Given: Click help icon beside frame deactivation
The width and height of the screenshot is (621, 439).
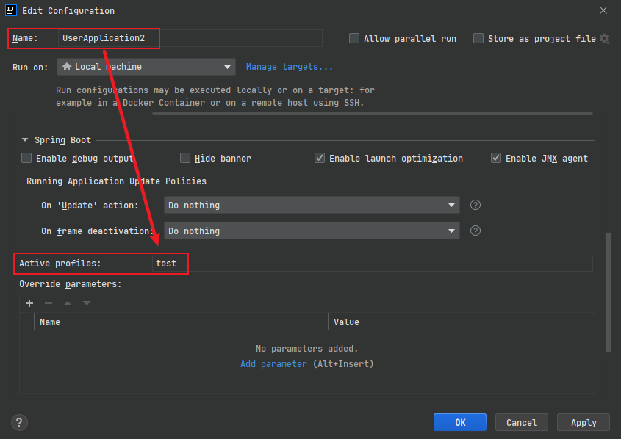Looking at the screenshot, I should click(x=475, y=231).
